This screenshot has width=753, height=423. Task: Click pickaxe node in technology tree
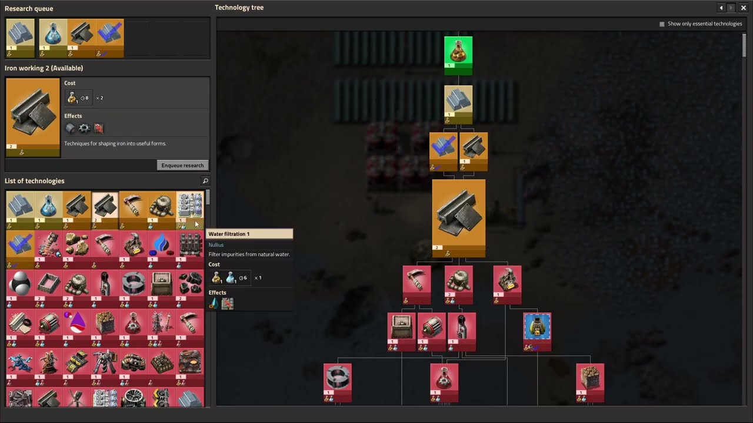(417, 285)
